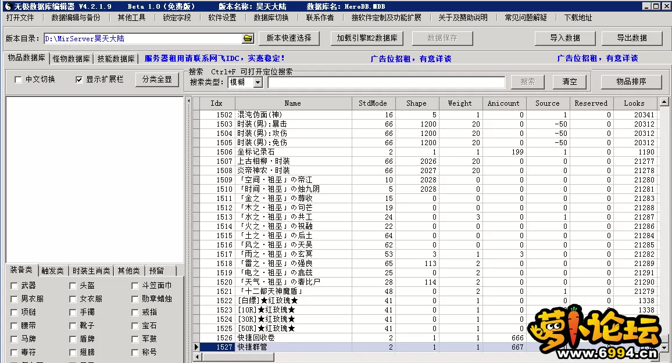Click the 版本目录 path input field
Image resolution: width=672 pixels, height=363 pixels.
click(143, 38)
